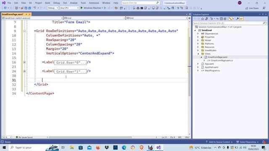Click Show All Files icon in Solution Explorer

point(225,18)
